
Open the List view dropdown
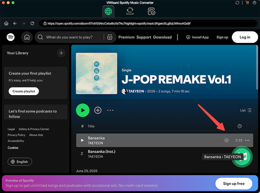(x=246, y=110)
